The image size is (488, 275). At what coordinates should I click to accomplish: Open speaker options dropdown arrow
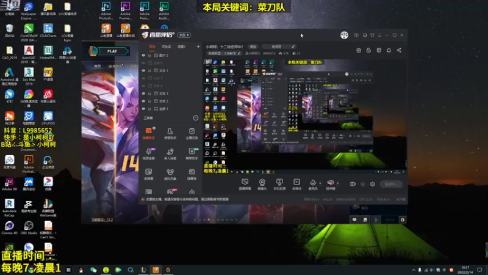click(x=338, y=183)
